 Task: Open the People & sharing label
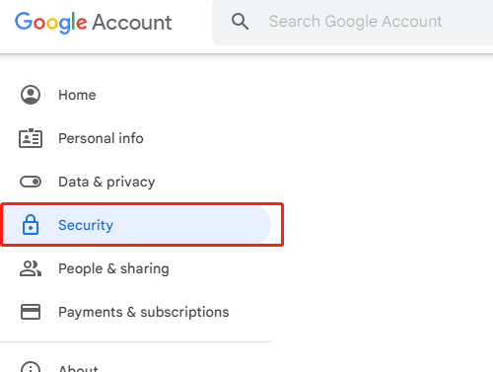point(113,268)
